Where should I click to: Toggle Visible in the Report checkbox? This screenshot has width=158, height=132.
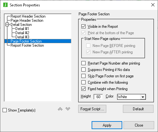83,27
